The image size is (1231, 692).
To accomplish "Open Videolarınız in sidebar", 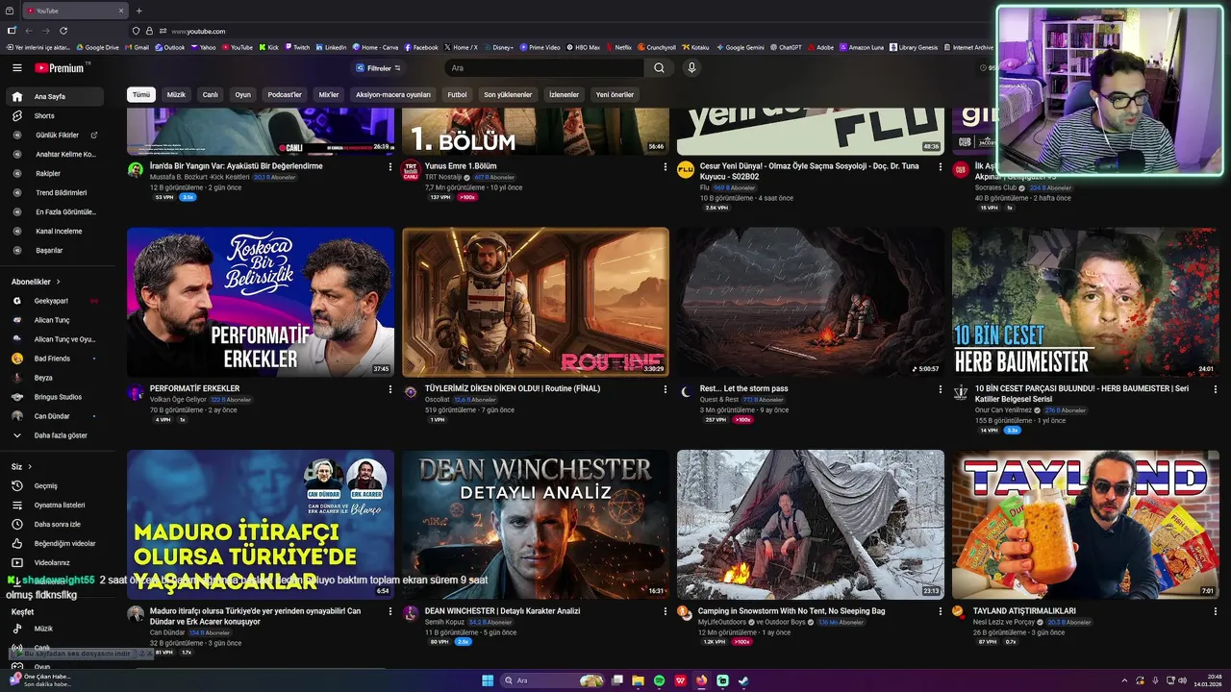I will click(54, 562).
